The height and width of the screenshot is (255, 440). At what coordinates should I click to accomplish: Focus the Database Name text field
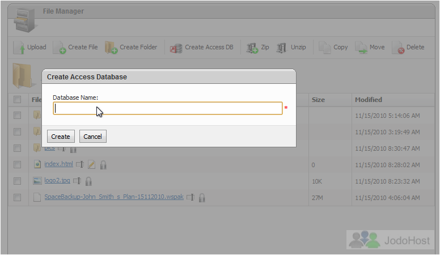click(167, 108)
